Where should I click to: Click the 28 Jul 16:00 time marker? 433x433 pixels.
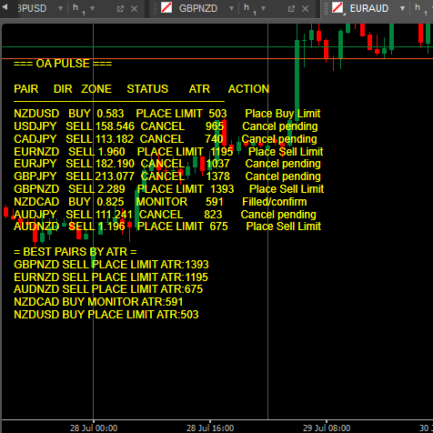210,428
